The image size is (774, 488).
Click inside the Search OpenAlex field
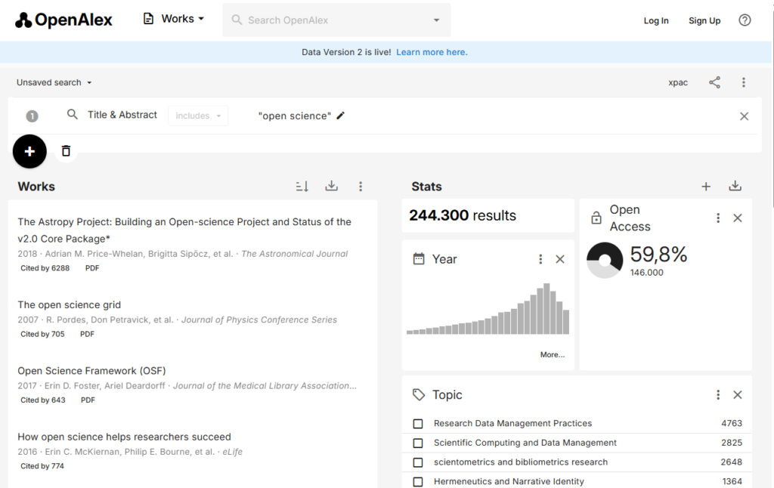click(x=333, y=20)
